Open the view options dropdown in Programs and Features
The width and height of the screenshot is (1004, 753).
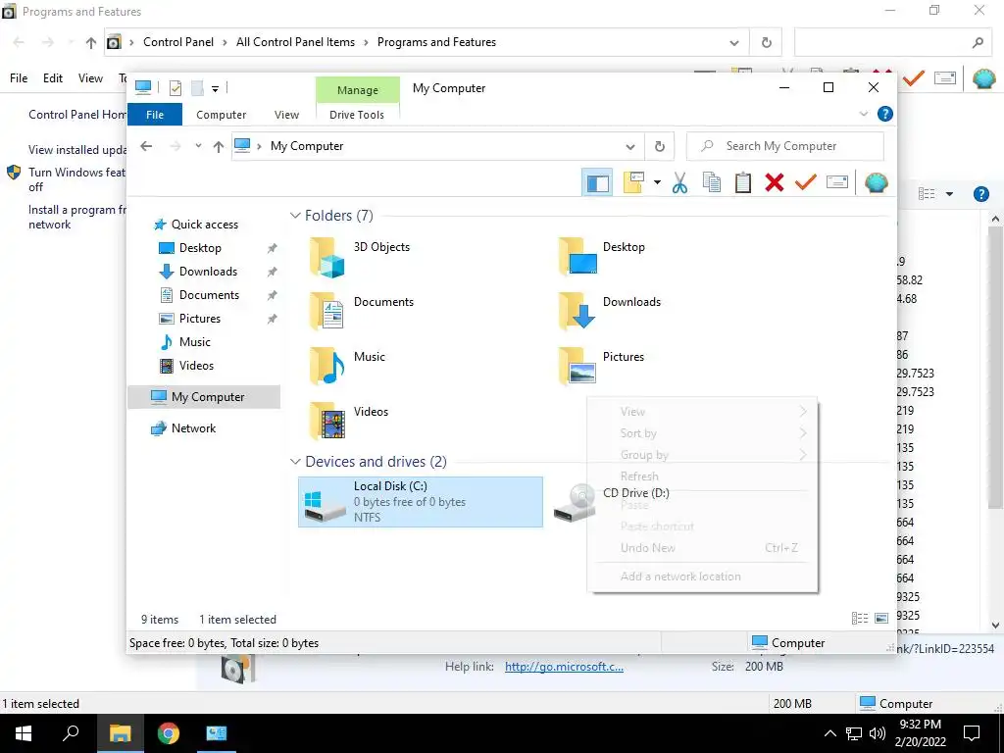coord(949,194)
